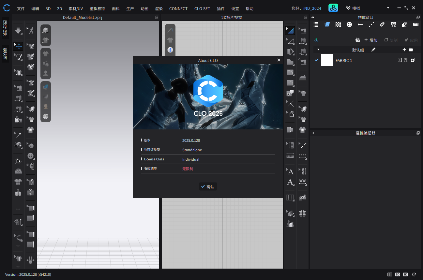This screenshot has height=280, width=423.
Task: Select the Steam iron tool
Action: [303, 78]
